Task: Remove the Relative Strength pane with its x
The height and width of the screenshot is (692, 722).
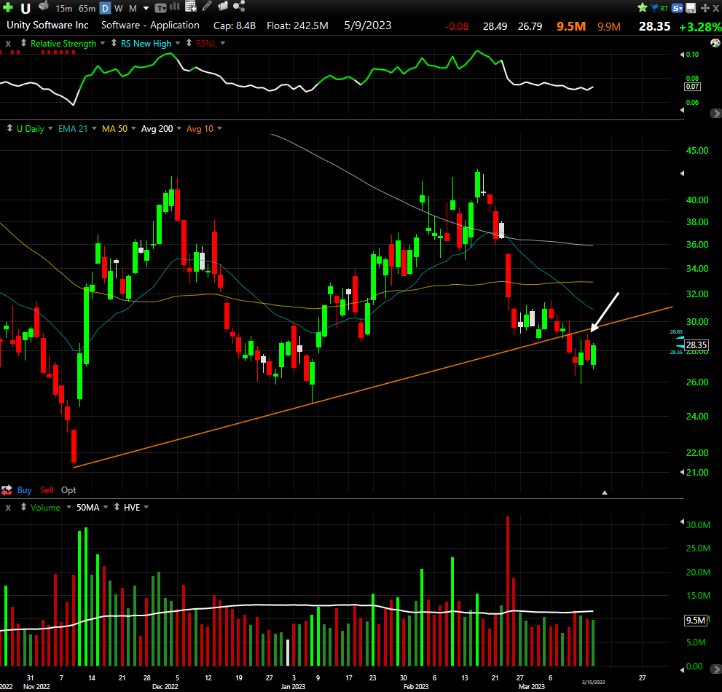Action: 8,44
